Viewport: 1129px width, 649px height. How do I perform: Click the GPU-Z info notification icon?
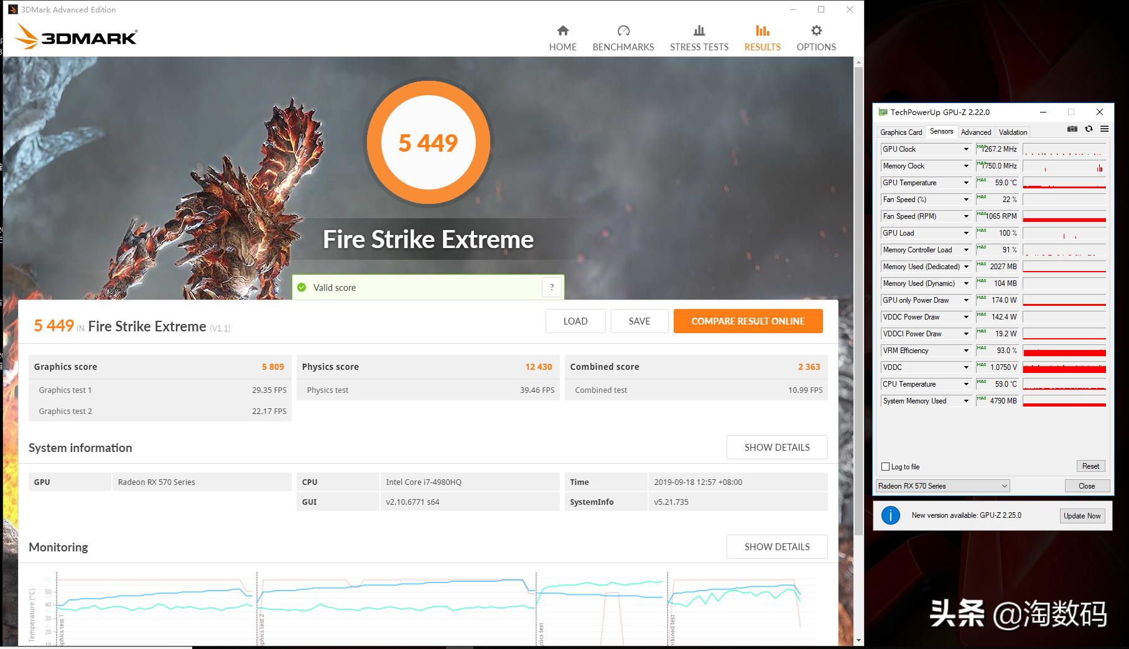tap(891, 515)
